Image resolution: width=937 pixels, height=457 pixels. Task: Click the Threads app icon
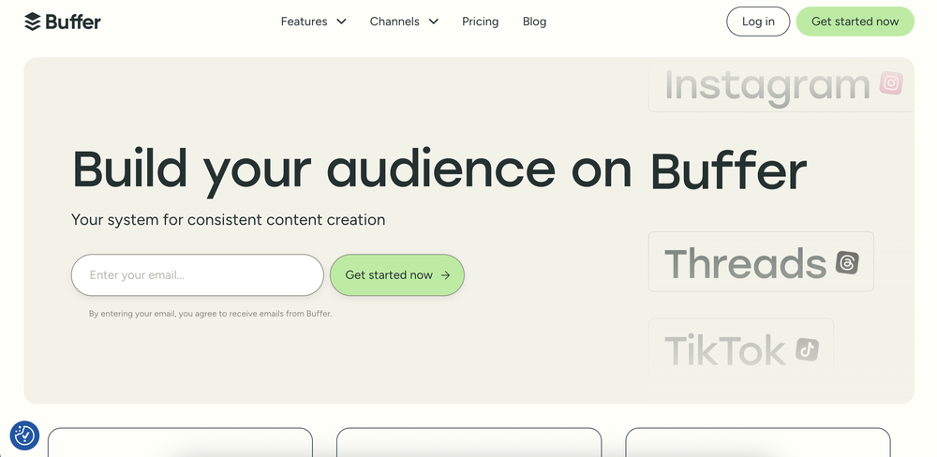tap(847, 263)
